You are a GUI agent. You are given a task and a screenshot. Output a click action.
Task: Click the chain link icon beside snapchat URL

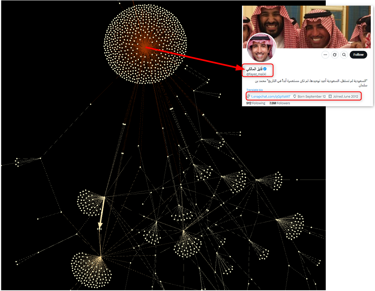tap(248, 96)
